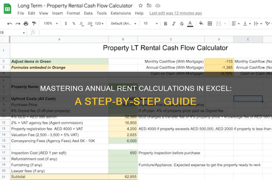Open the View menu
272x180 pixels.
[44, 13]
